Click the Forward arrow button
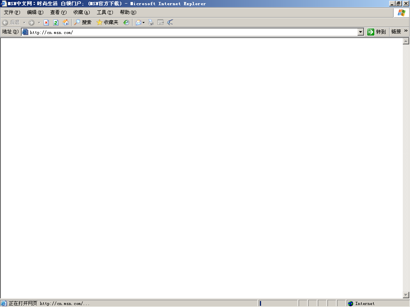 [x=31, y=22]
